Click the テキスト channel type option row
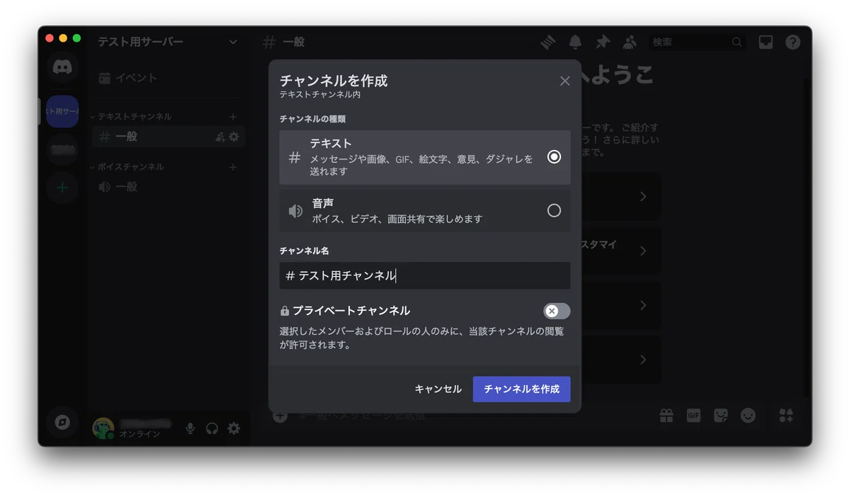 [425, 157]
